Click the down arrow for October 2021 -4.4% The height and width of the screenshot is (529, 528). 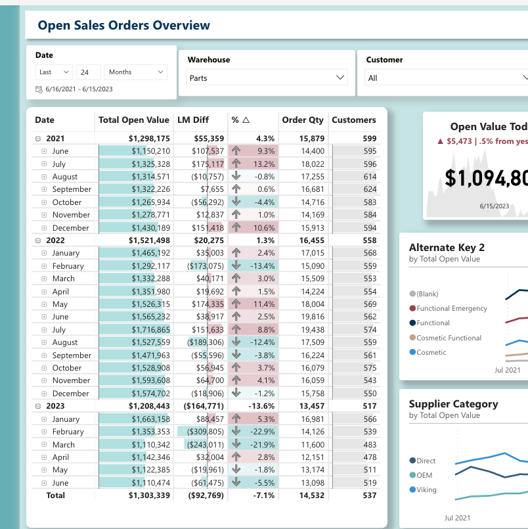(236, 202)
